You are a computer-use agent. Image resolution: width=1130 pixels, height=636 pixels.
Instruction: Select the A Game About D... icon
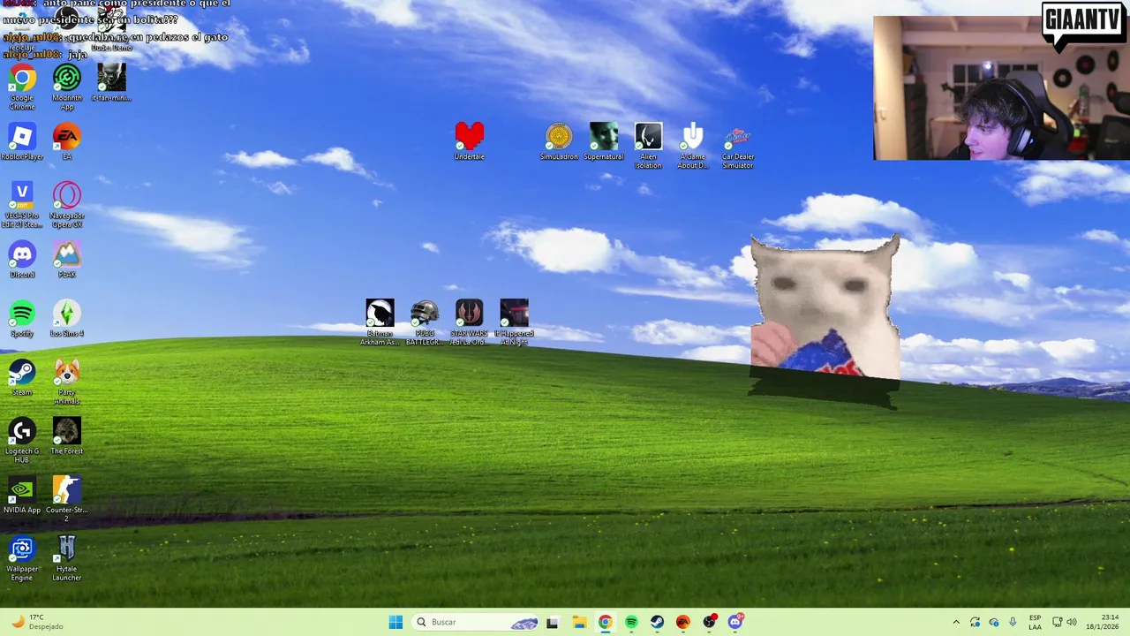point(693,146)
